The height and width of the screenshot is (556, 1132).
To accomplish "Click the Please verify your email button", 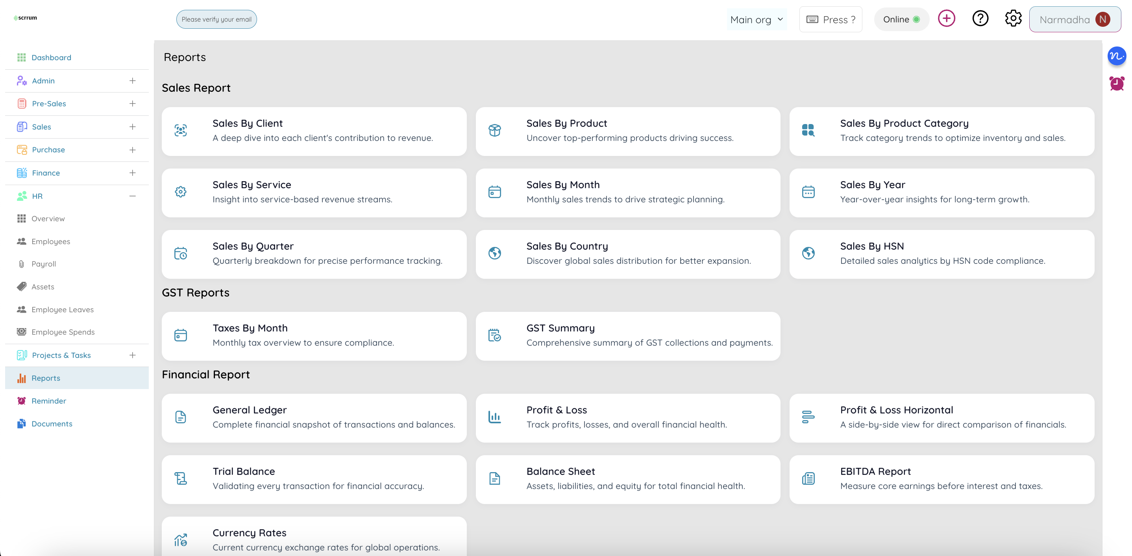I will click(x=216, y=19).
